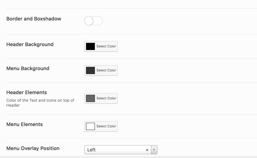Click the white knob of the Boxshadow toggle
This screenshot has width=257, height=158.
[89, 21]
